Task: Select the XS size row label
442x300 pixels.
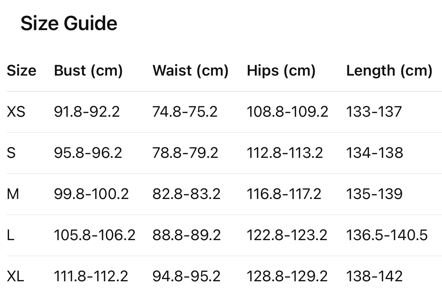Action: (x=16, y=112)
